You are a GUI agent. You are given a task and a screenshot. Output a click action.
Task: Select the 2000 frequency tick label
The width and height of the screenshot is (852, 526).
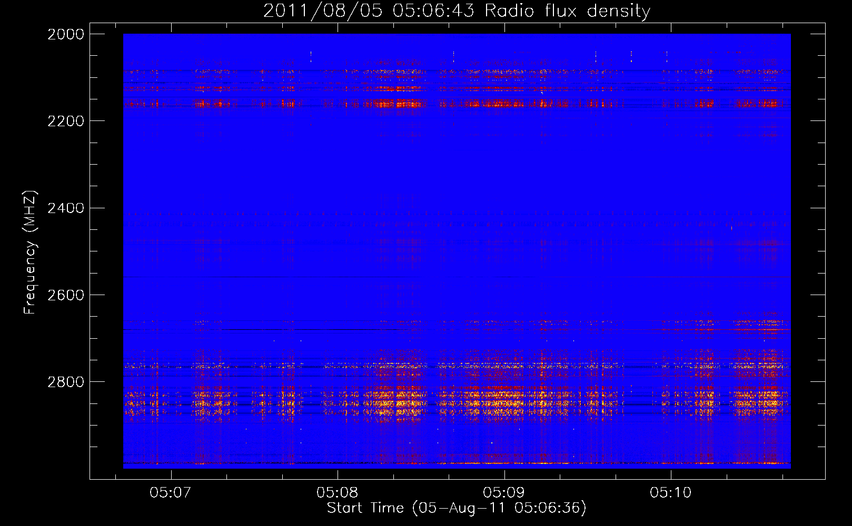tap(66, 34)
